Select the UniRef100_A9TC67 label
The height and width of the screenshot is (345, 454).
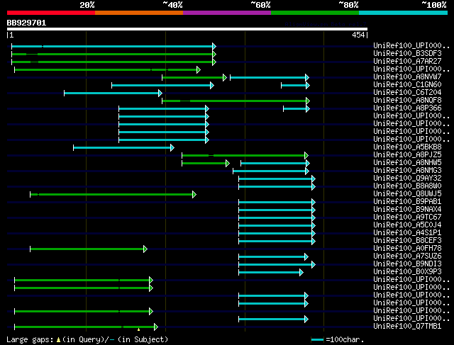[407, 217]
